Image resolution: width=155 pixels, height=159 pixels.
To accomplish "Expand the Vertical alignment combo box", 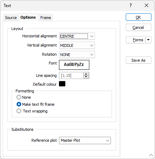I will pyautogui.click(x=77, y=45).
